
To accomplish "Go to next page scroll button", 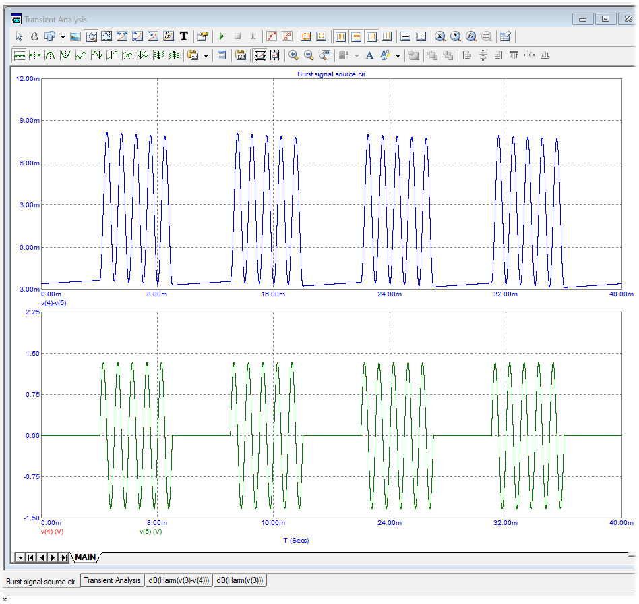I will (x=53, y=557).
